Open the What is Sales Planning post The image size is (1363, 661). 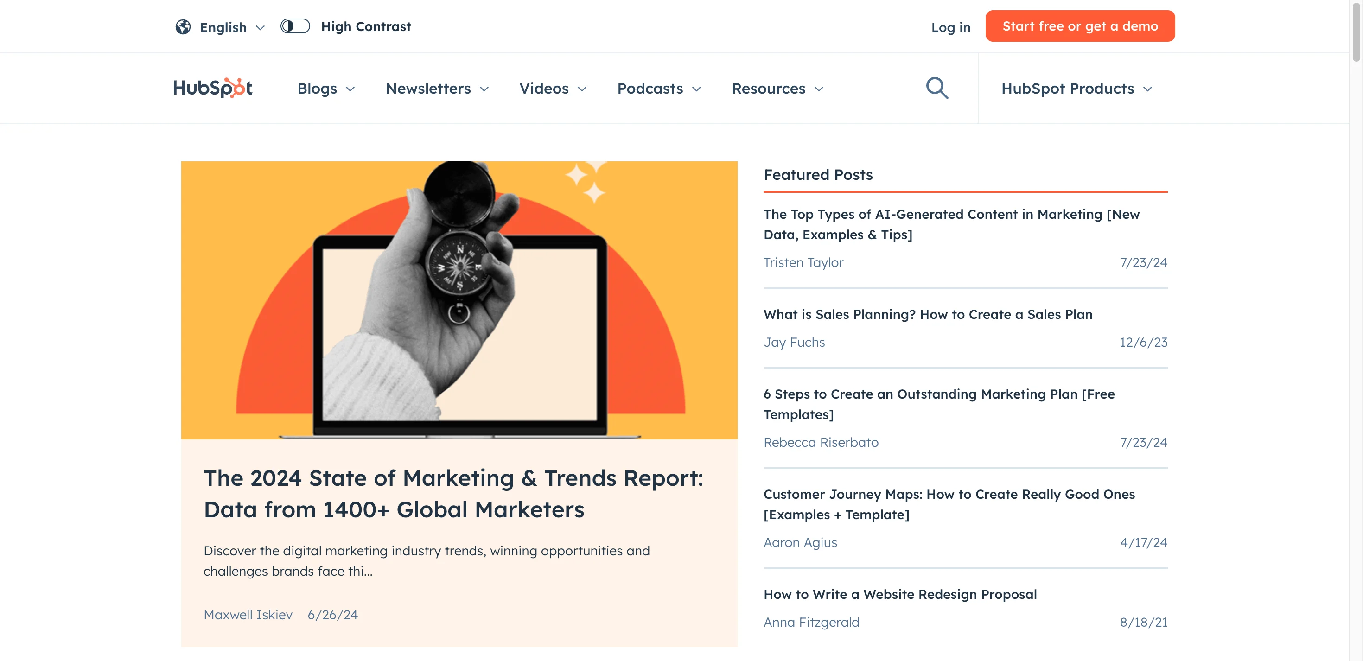pyautogui.click(x=928, y=314)
